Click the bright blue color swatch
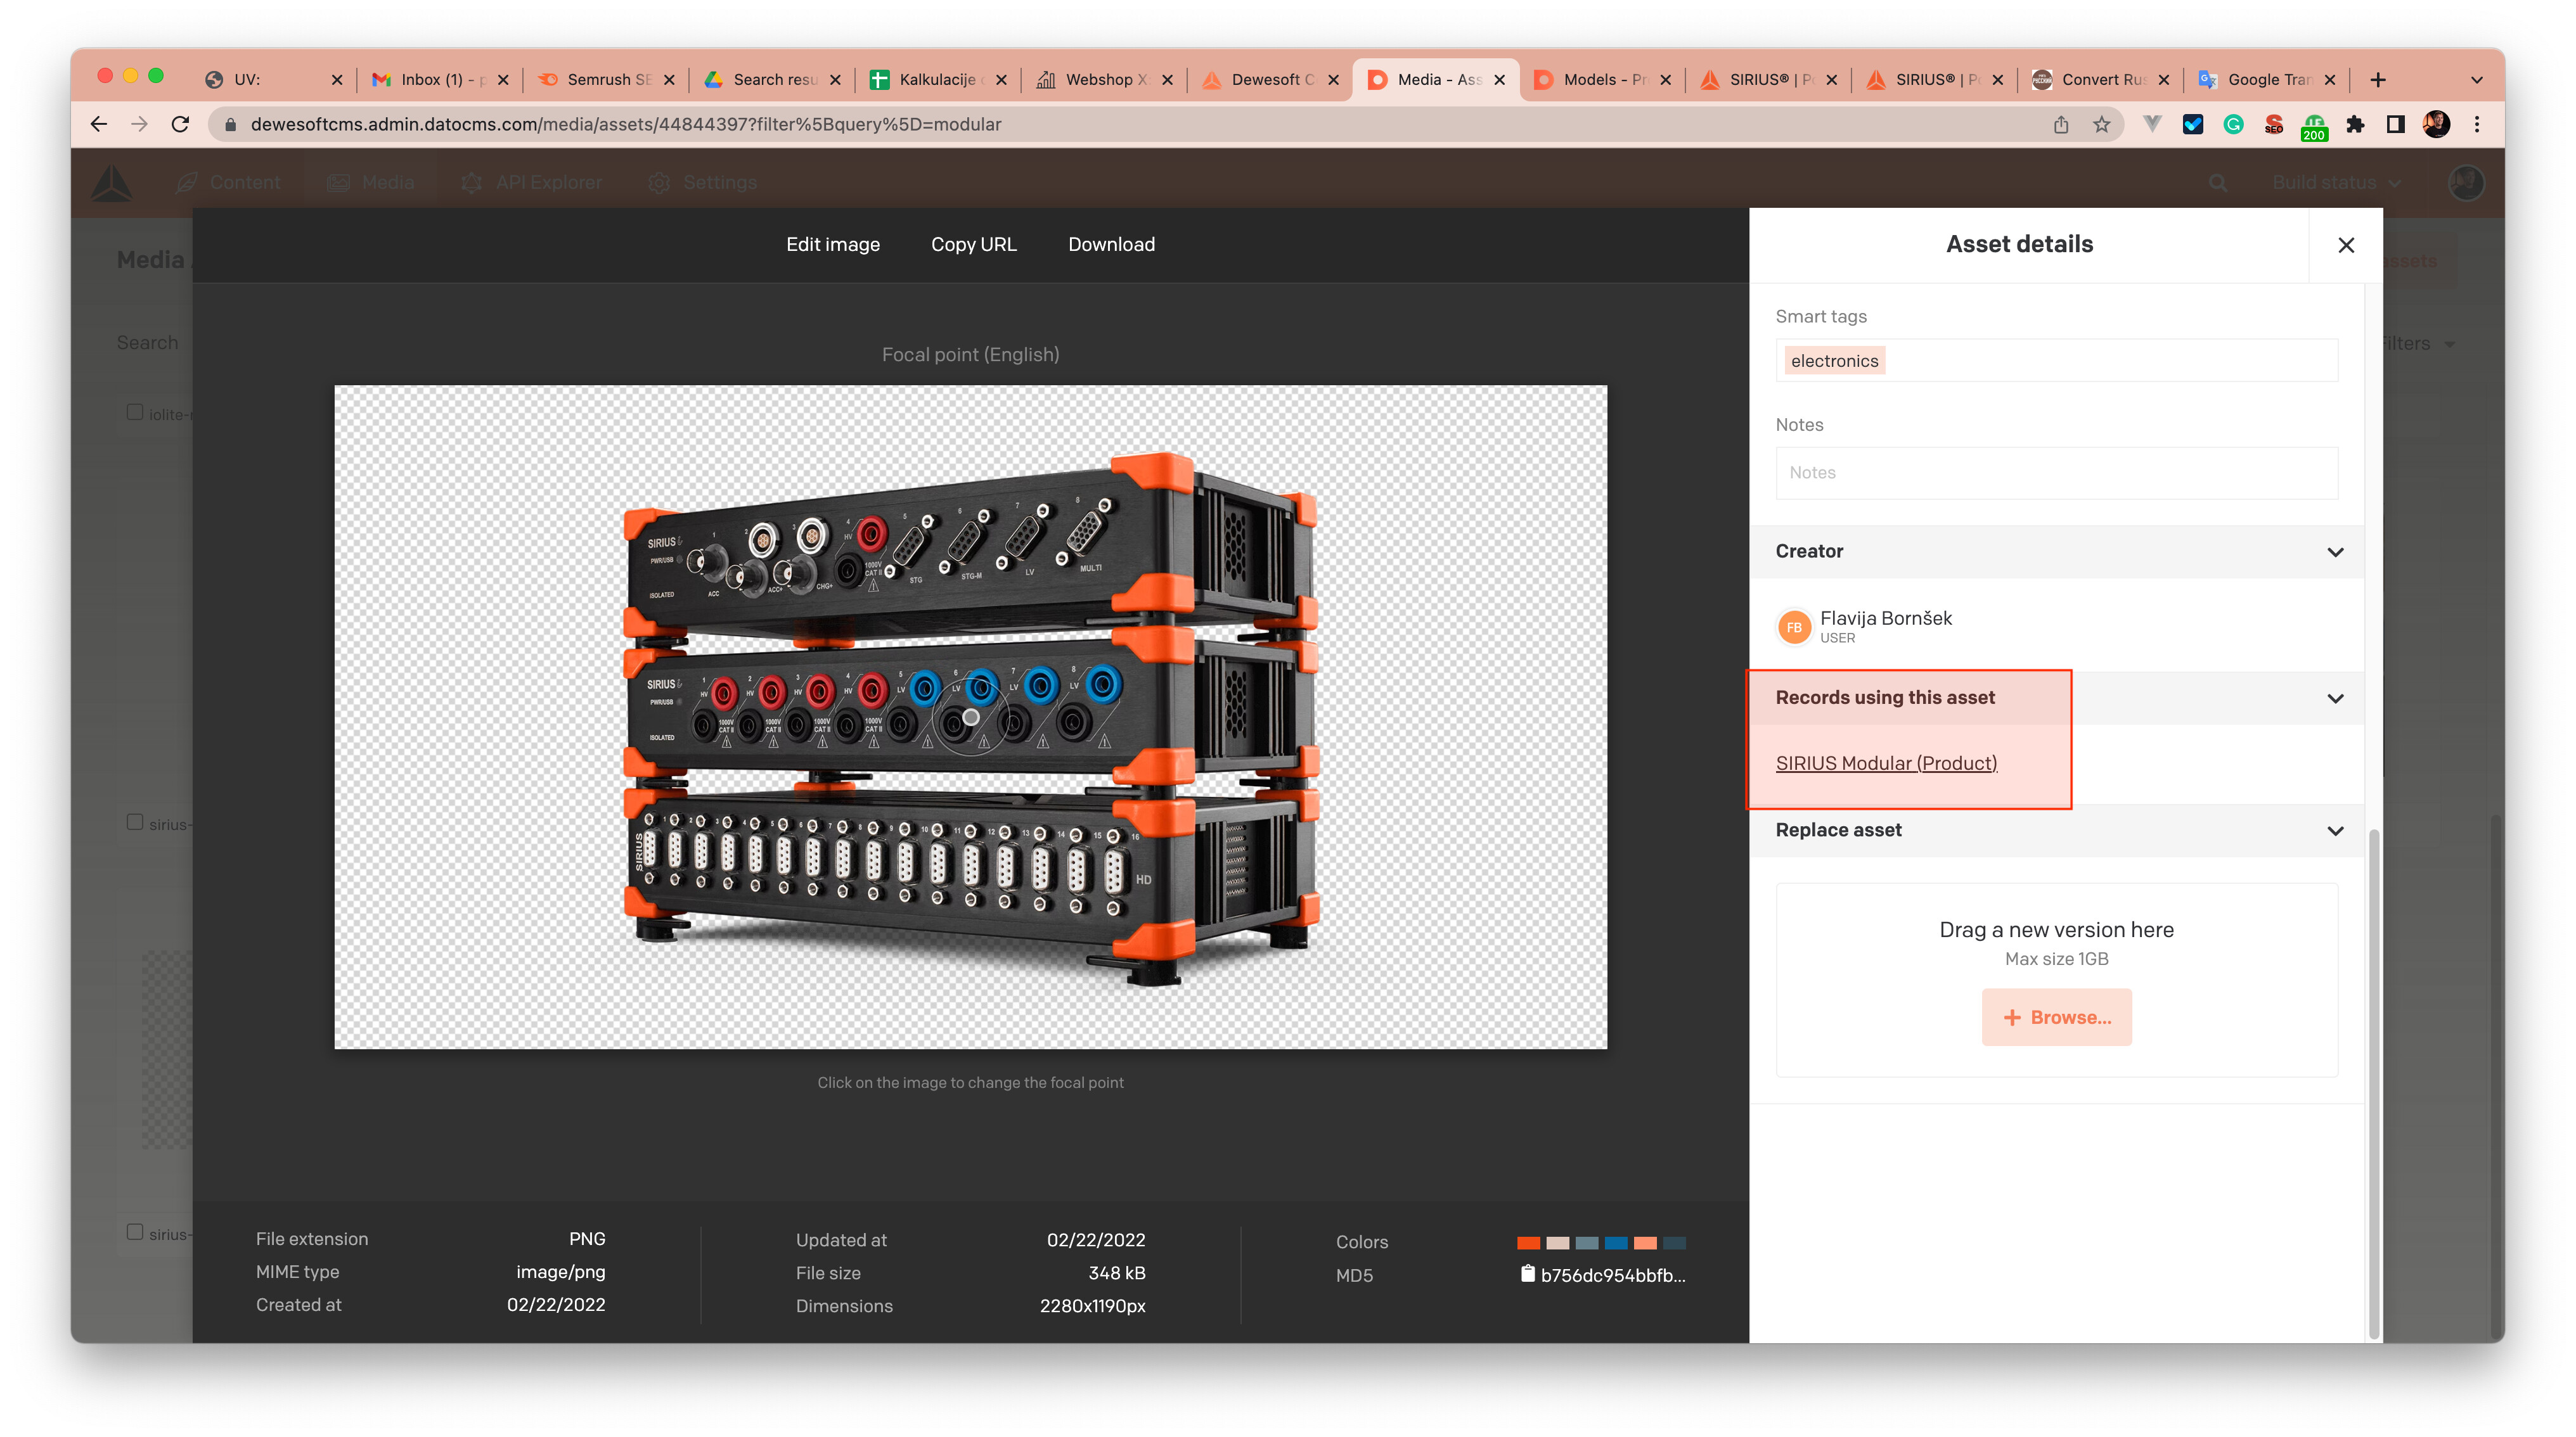 [1615, 1243]
